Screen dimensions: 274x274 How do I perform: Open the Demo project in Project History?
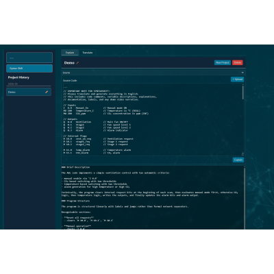click(x=25, y=92)
